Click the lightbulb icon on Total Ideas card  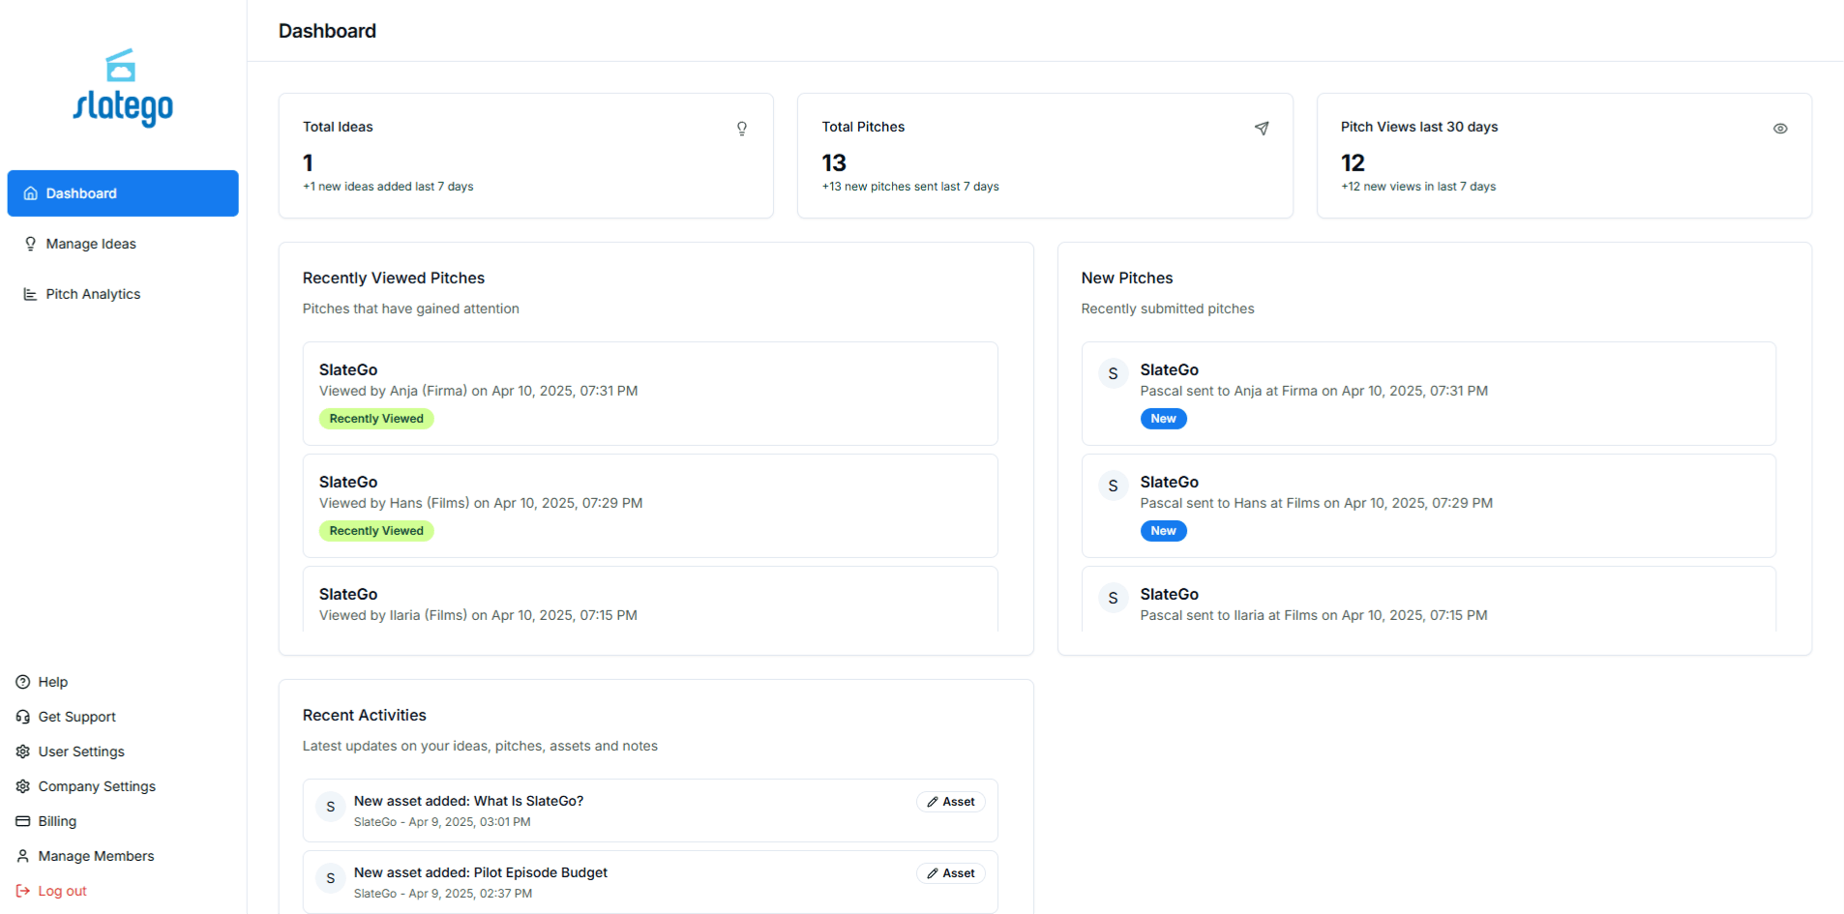click(742, 129)
